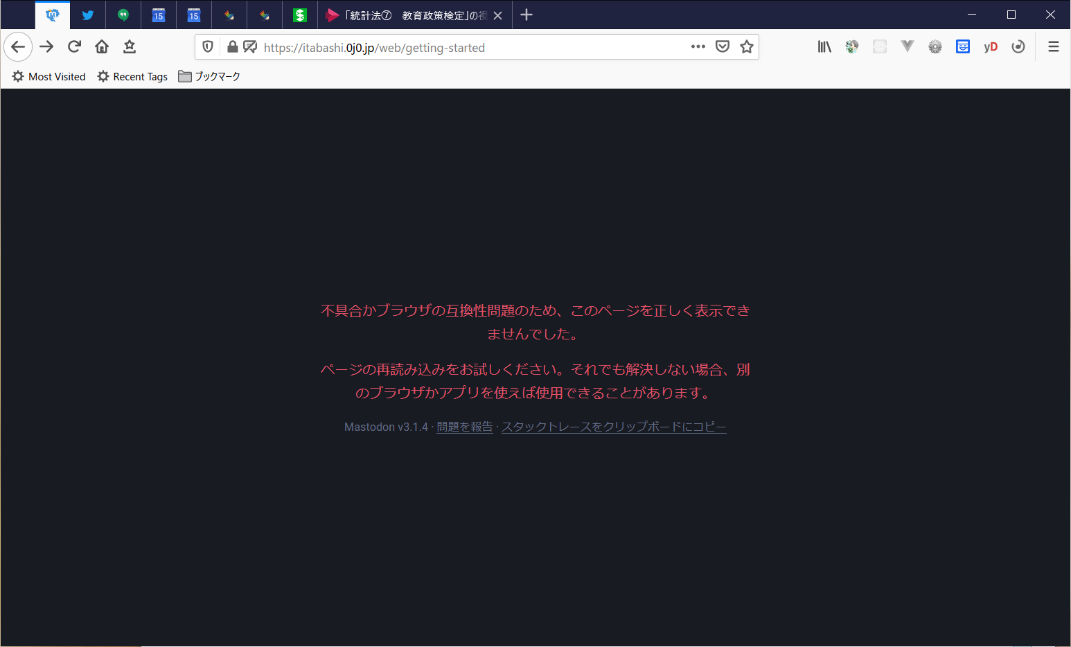View site security lock info
The image size is (1071, 647).
click(x=233, y=46)
